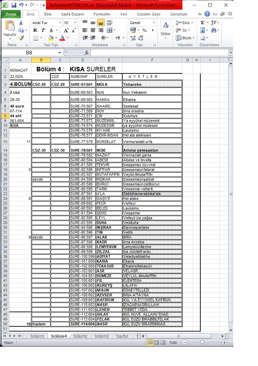This screenshot has height=366, width=258.
Task: Click the Format Painter brush icon
Action: pos(21,38)
